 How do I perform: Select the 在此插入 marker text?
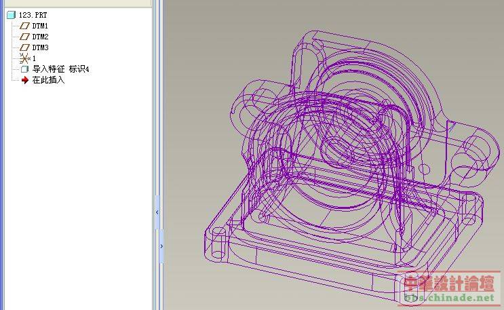coord(48,80)
